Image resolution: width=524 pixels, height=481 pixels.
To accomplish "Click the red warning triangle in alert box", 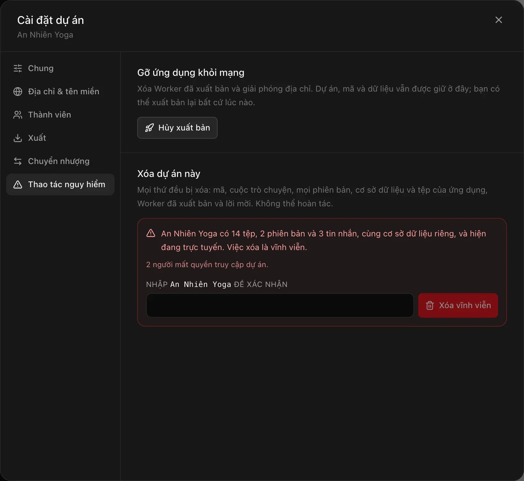I will (x=151, y=233).
